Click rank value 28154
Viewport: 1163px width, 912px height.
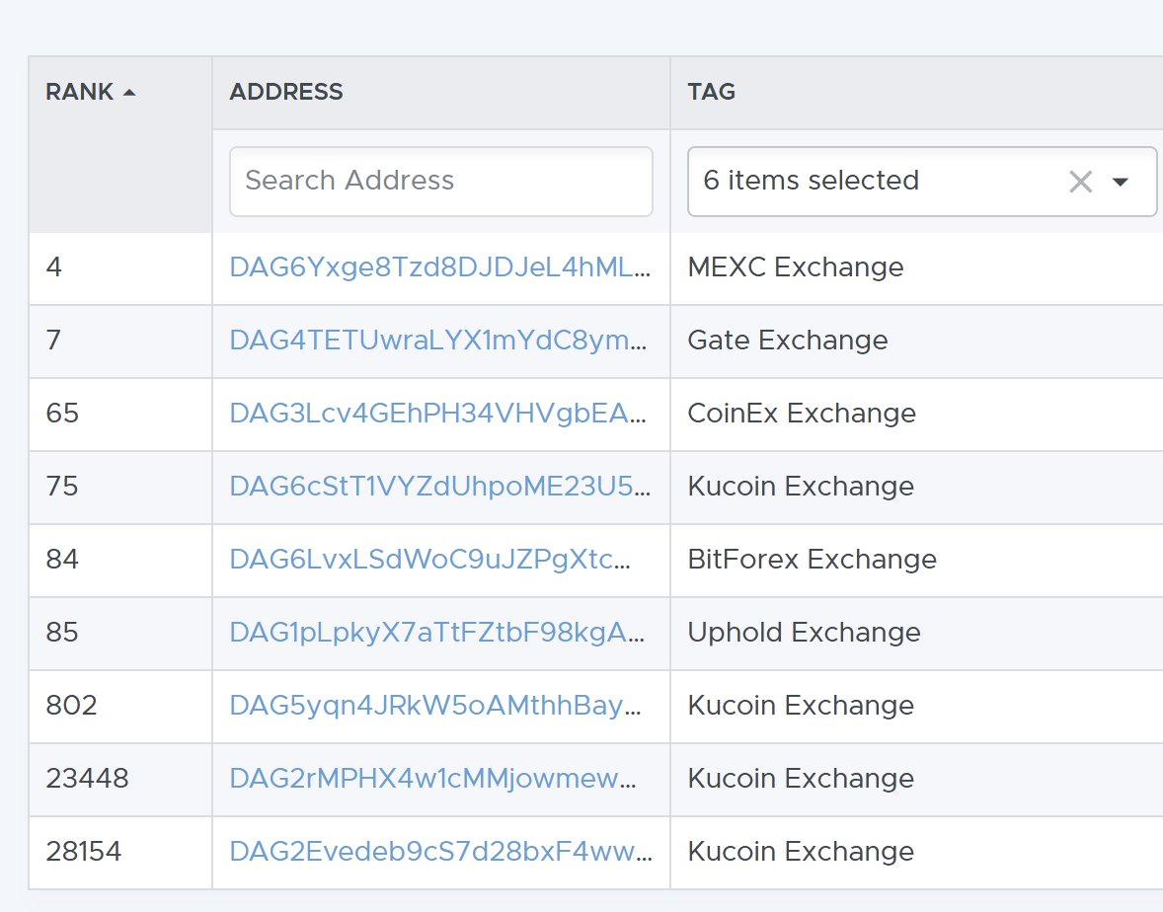83,852
